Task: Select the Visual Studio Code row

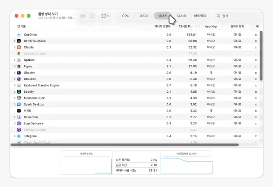Action: (x=135, y=142)
